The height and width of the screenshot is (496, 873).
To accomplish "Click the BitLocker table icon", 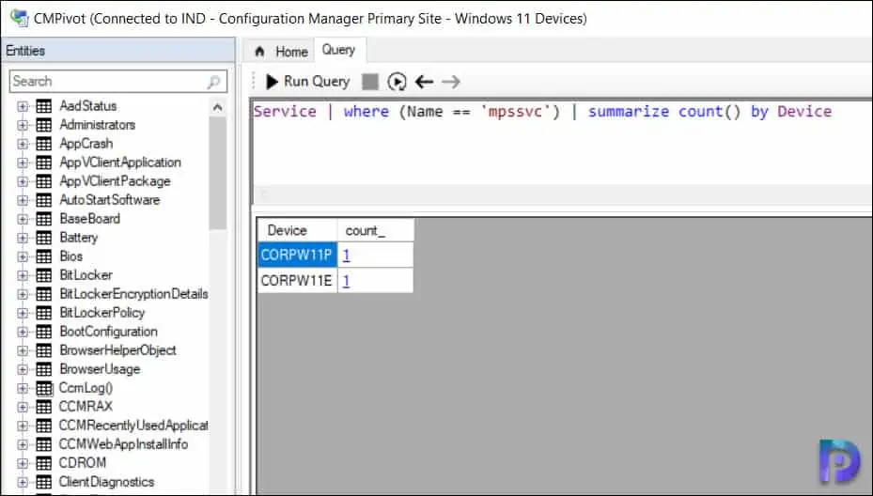I will pyautogui.click(x=44, y=275).
